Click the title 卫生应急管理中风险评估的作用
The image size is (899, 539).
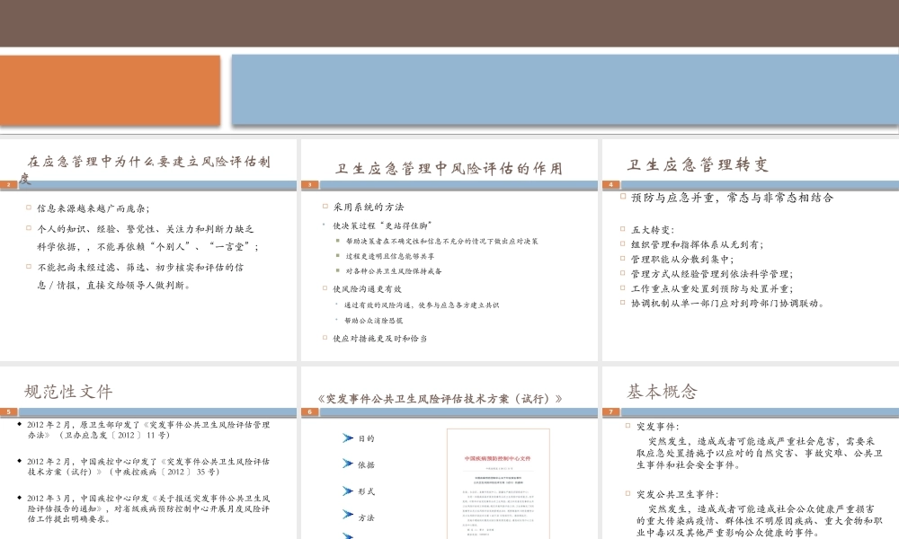coord(449,168)
